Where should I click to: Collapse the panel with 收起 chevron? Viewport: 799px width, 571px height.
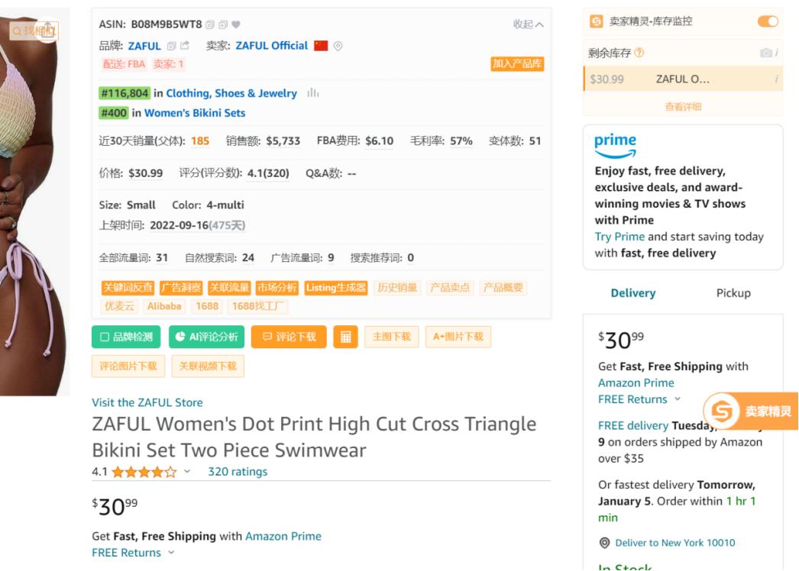pyautogui.click(x=529, y=24)
